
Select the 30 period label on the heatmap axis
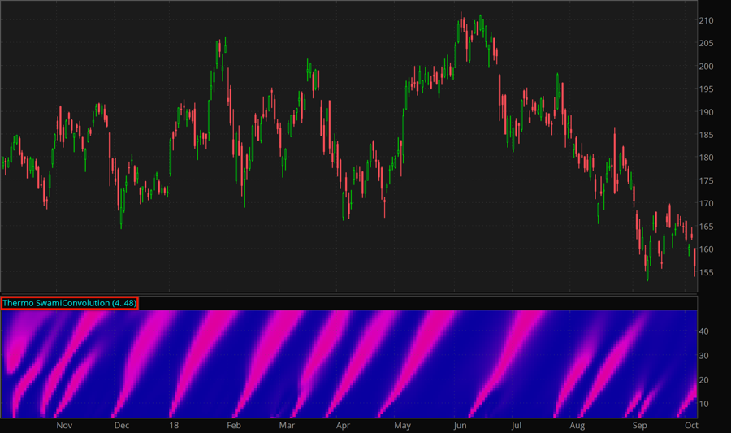[704, 356]
